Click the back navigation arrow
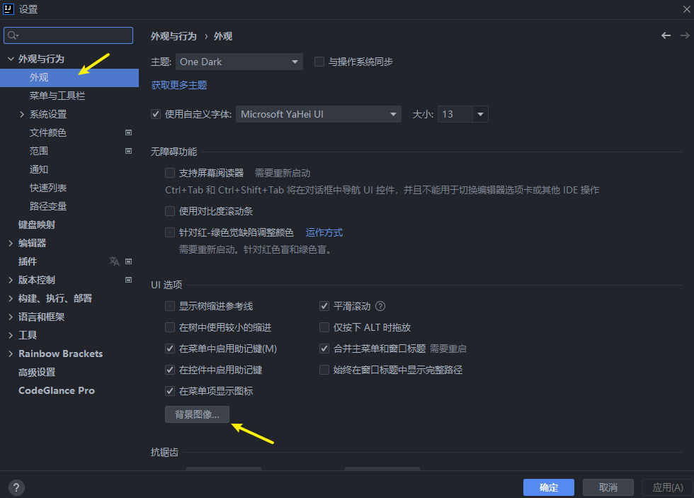The image size is (694, 498). coord(666,35)
